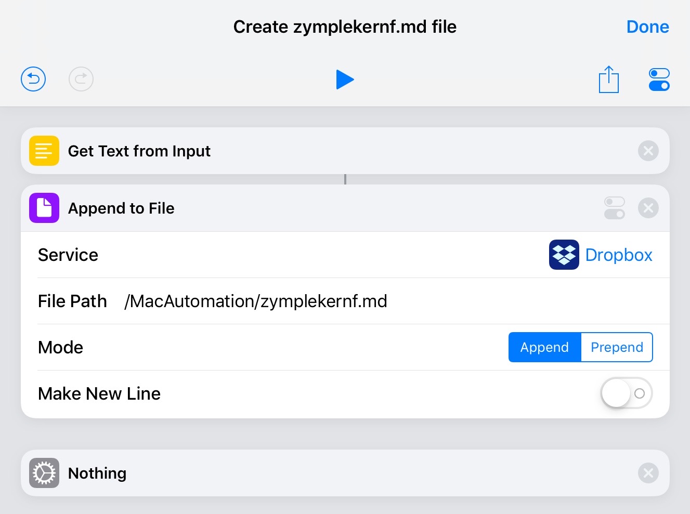Tap the Done button
The width and height of the screenshot is (690, 514).
pos(647,27)
